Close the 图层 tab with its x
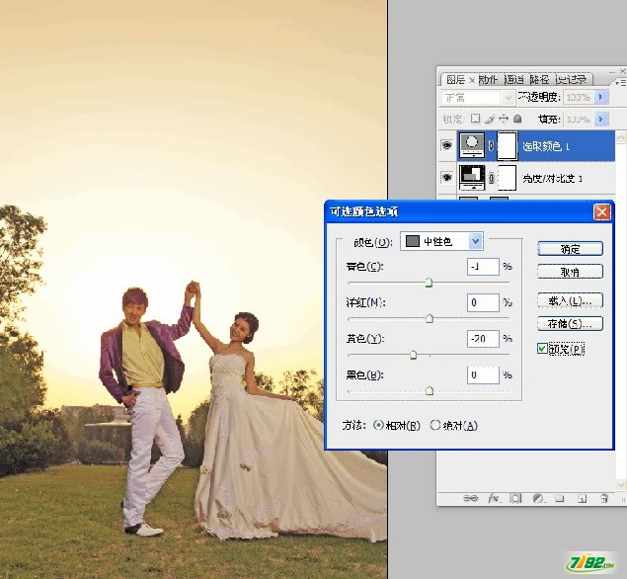This screenshot has height=579, width=627. coord(472,80)
